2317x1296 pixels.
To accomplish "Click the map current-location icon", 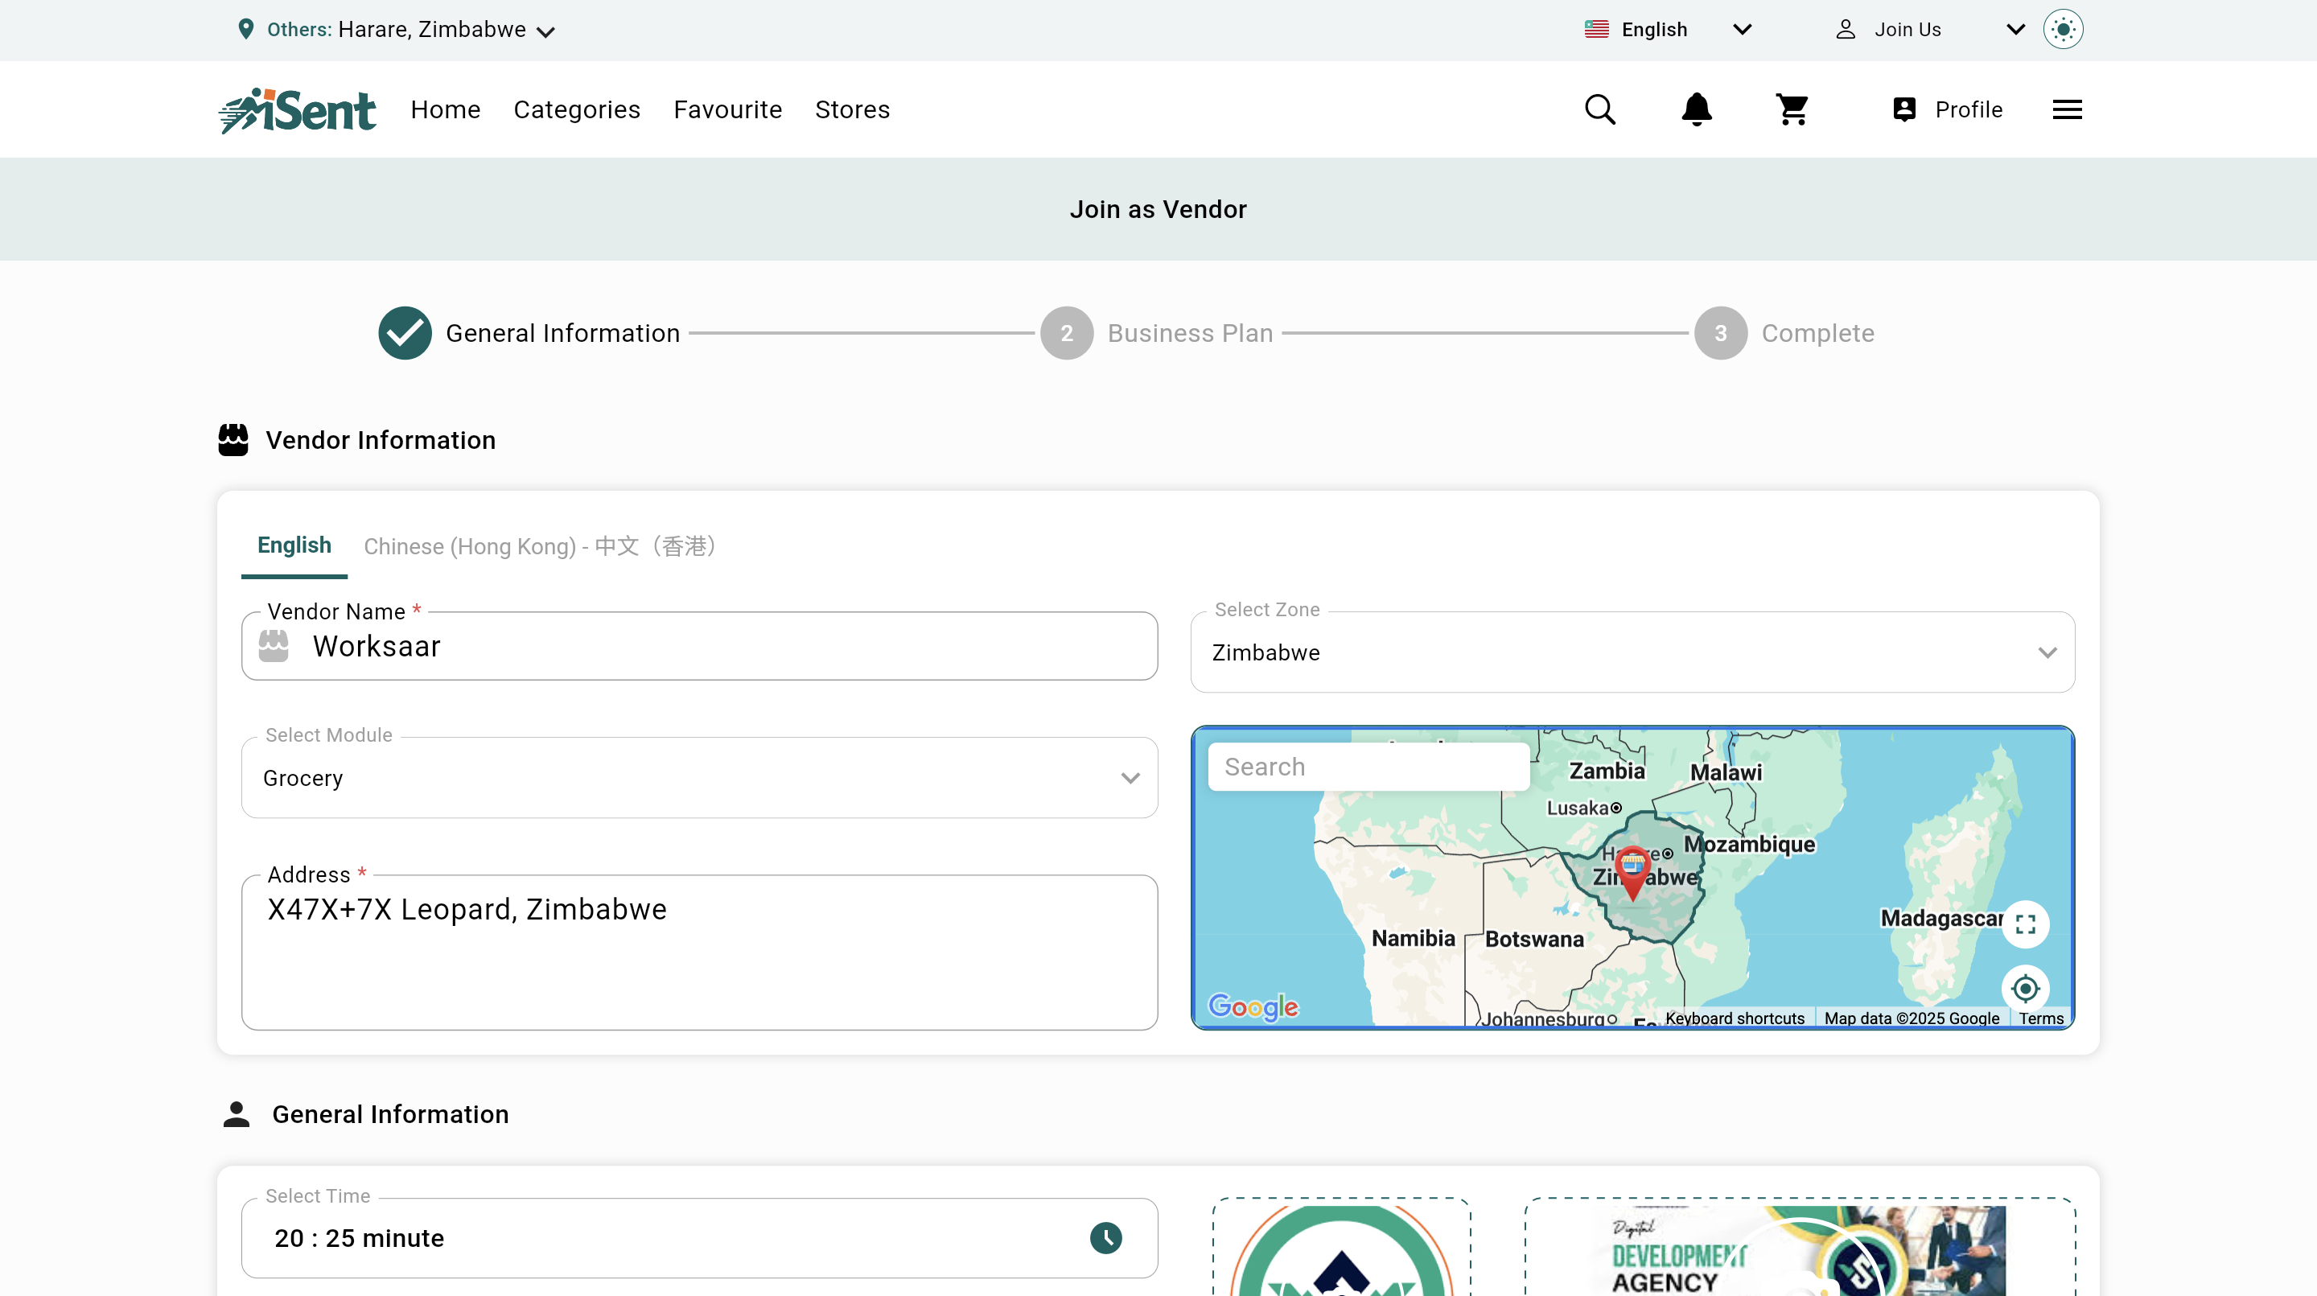I will (2025, 989).
